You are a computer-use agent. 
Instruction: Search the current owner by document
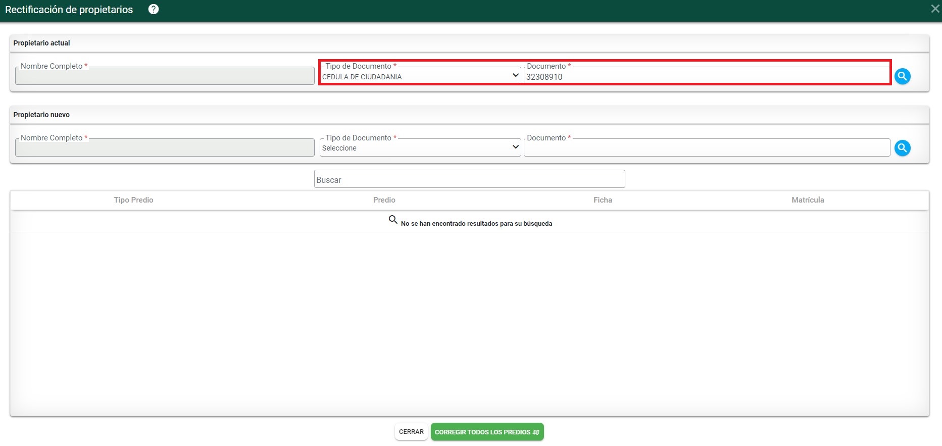click(902, 76)
